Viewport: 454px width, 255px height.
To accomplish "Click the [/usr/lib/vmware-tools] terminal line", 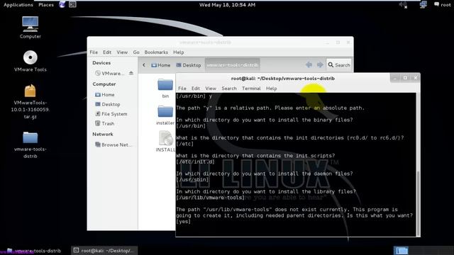I will 210,198.
